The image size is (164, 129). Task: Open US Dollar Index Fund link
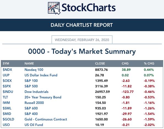click(x=41, y=75)
